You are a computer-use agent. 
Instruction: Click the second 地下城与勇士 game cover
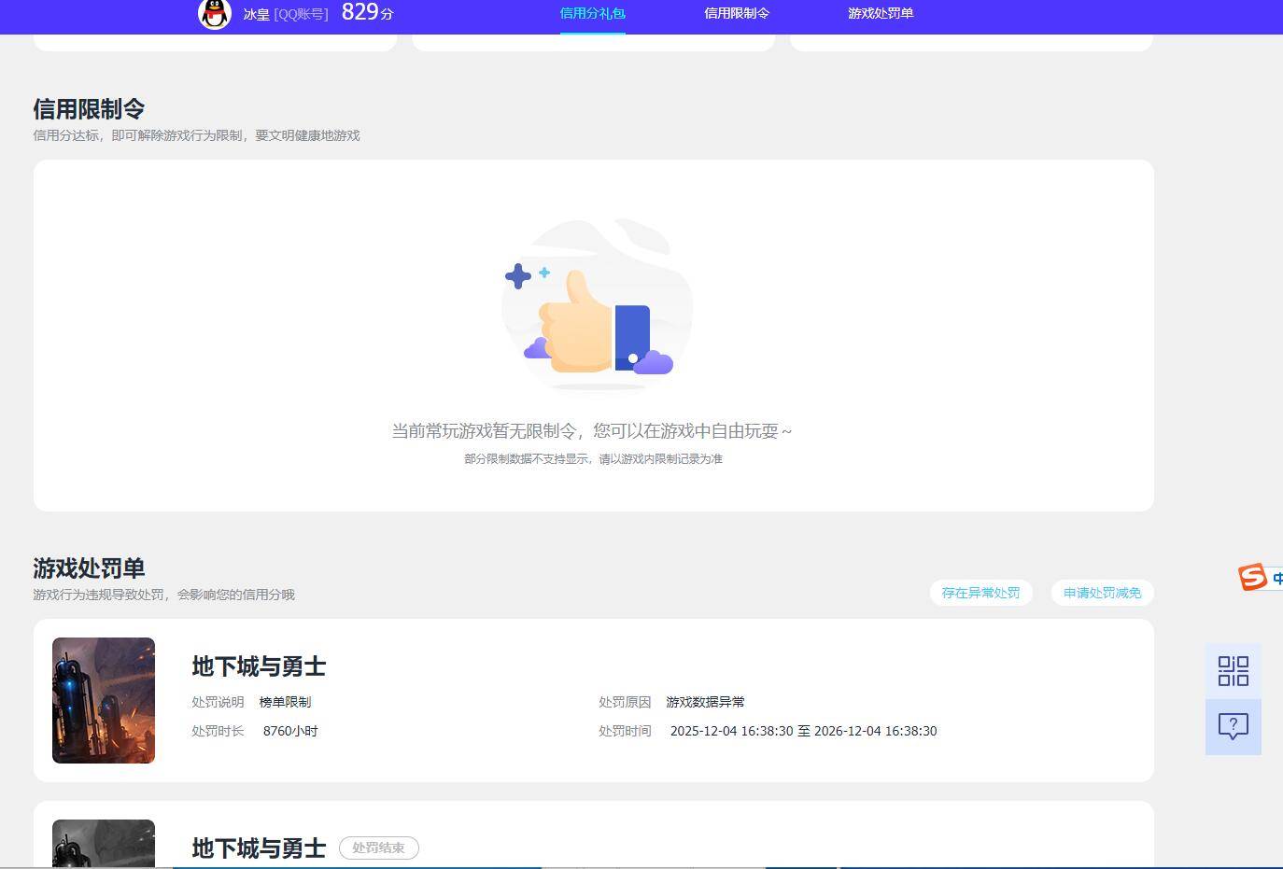pyautogui.click(x=103, y=845)
